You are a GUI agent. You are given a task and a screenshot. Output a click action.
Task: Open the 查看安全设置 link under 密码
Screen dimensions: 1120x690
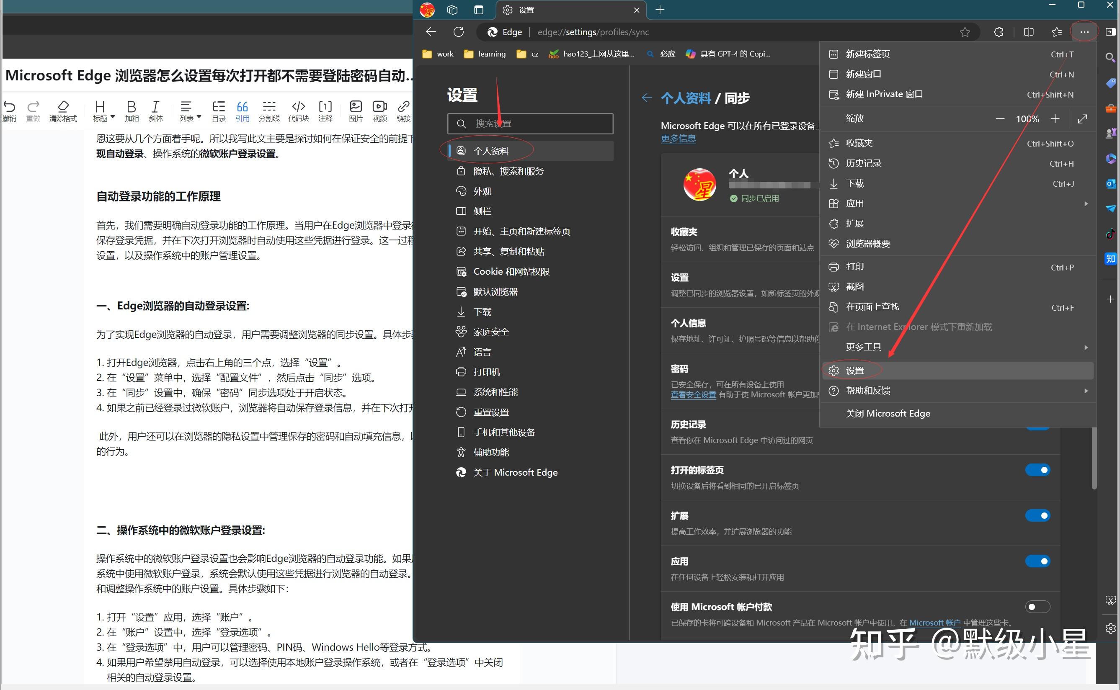[x=693, y=394]
